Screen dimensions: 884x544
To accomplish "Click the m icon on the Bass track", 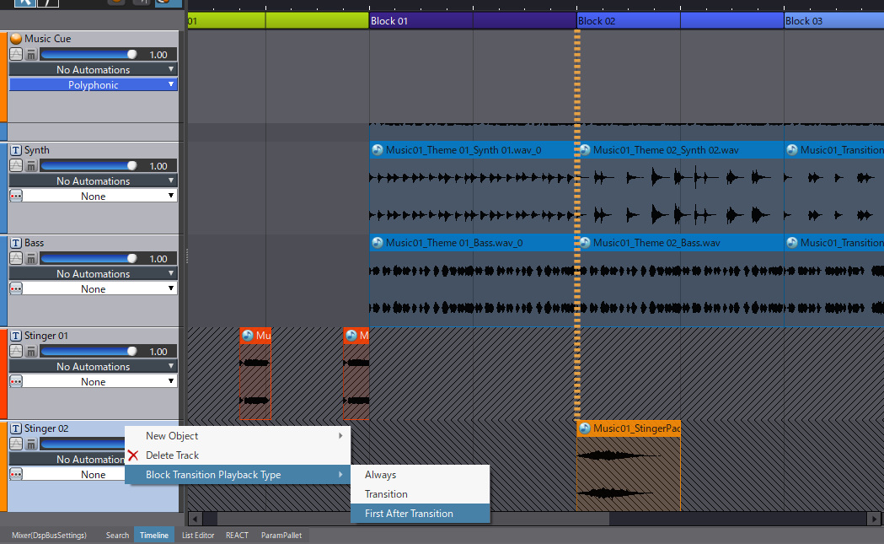I will [x=31, y=258].
